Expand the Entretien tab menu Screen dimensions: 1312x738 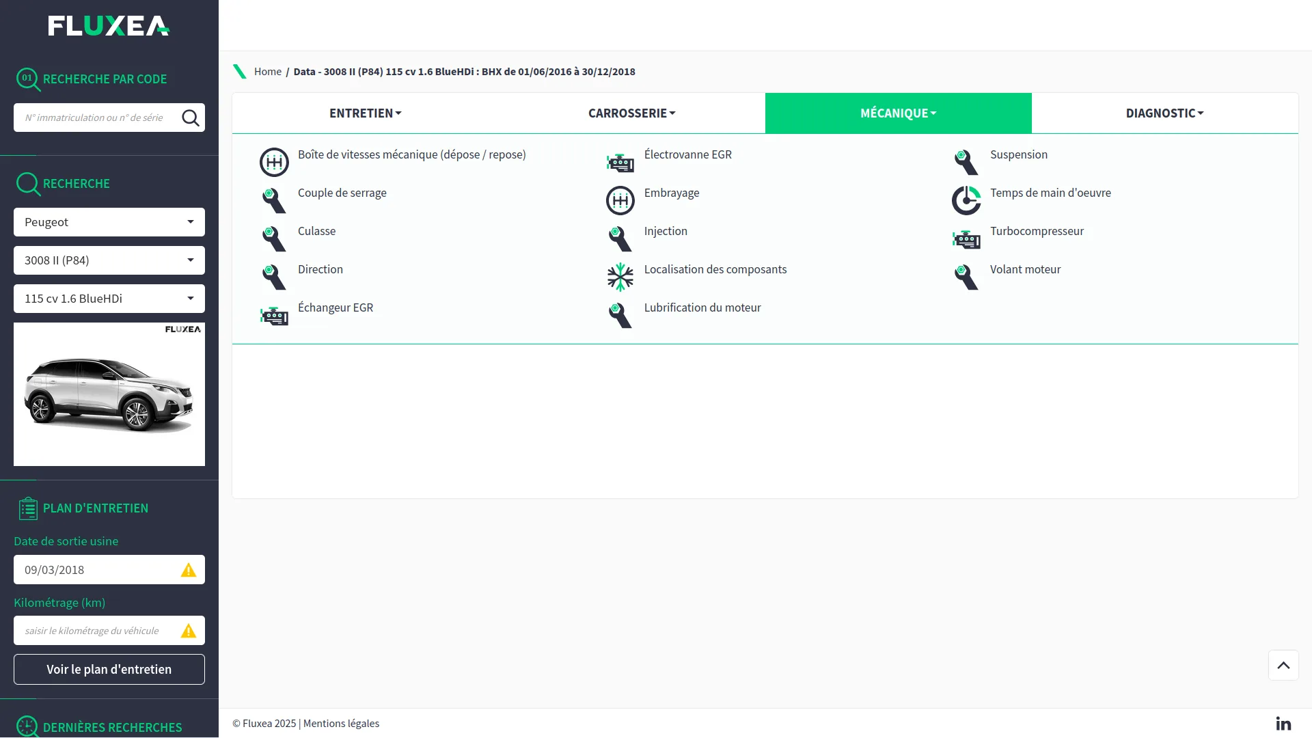pyautogui.click(x=366, y=113)
